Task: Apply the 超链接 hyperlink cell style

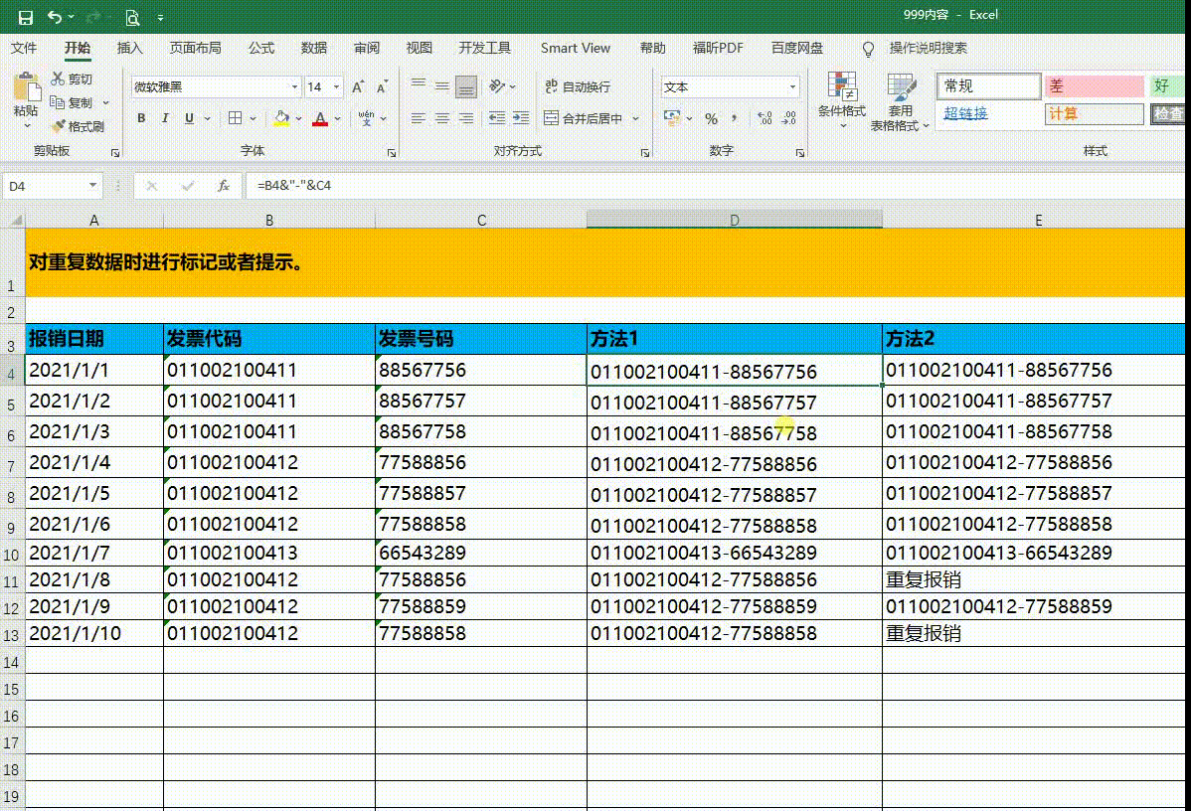Action: pos(988,114)
